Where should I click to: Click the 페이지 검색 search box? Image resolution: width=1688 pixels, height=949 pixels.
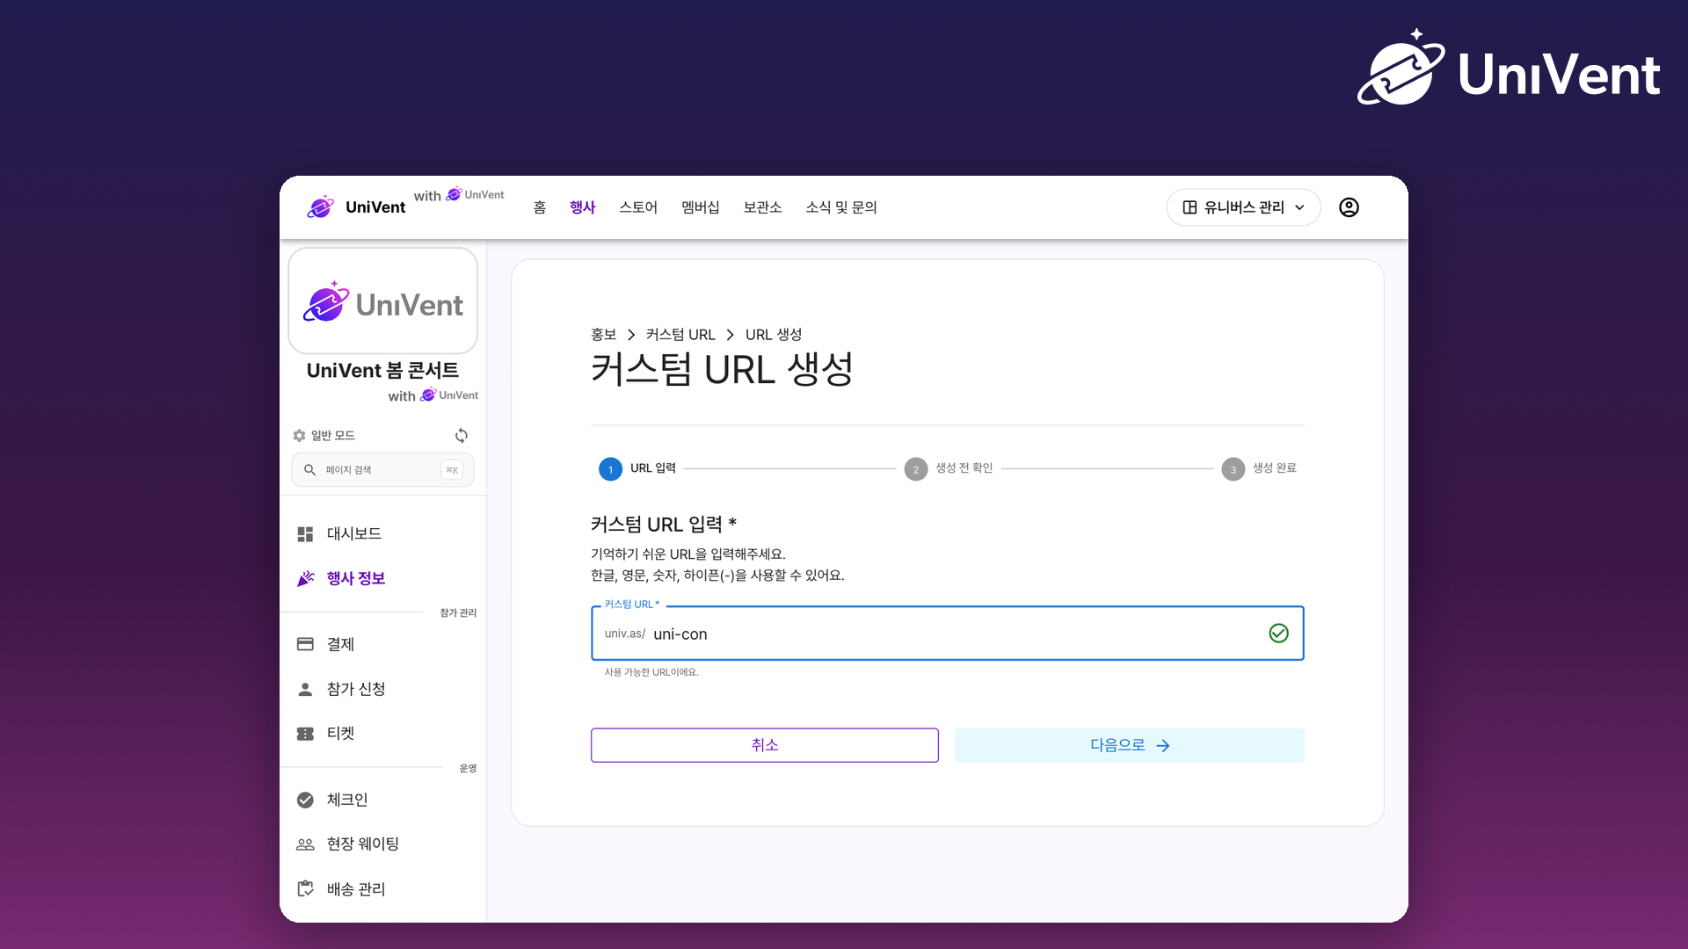382,470
